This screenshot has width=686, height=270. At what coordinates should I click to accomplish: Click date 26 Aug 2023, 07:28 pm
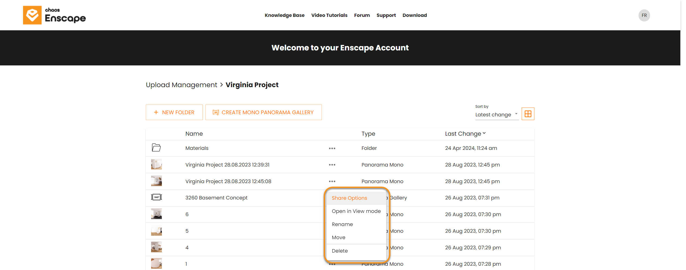point(473,264)
